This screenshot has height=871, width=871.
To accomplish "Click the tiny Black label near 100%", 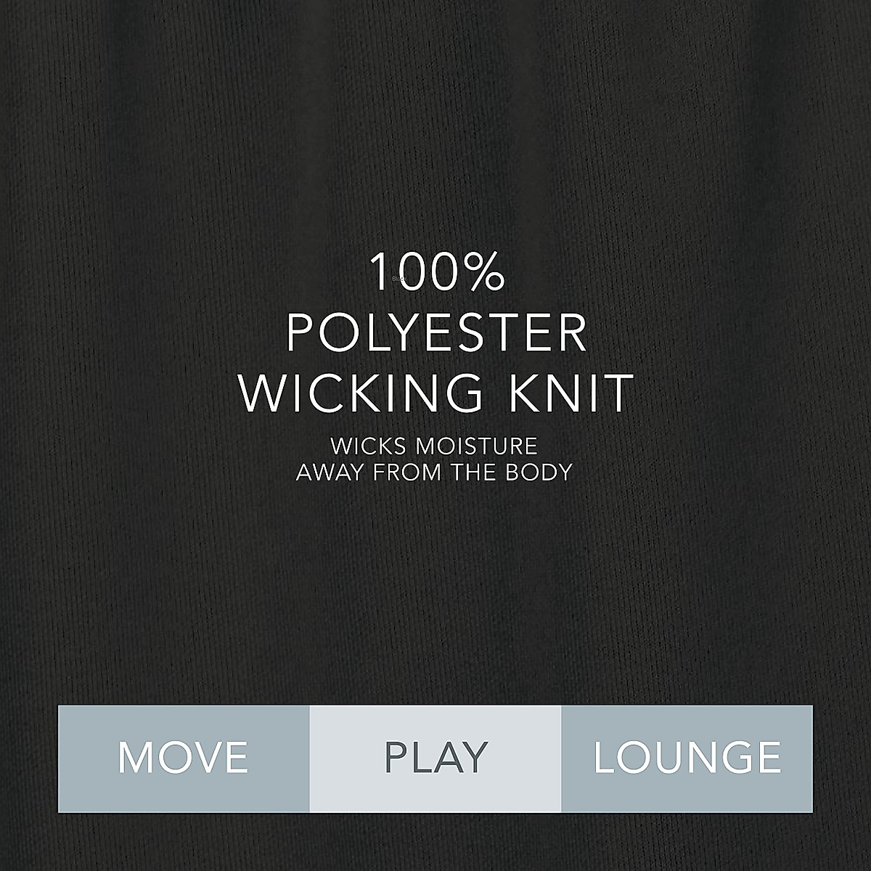I will (398, 279).
